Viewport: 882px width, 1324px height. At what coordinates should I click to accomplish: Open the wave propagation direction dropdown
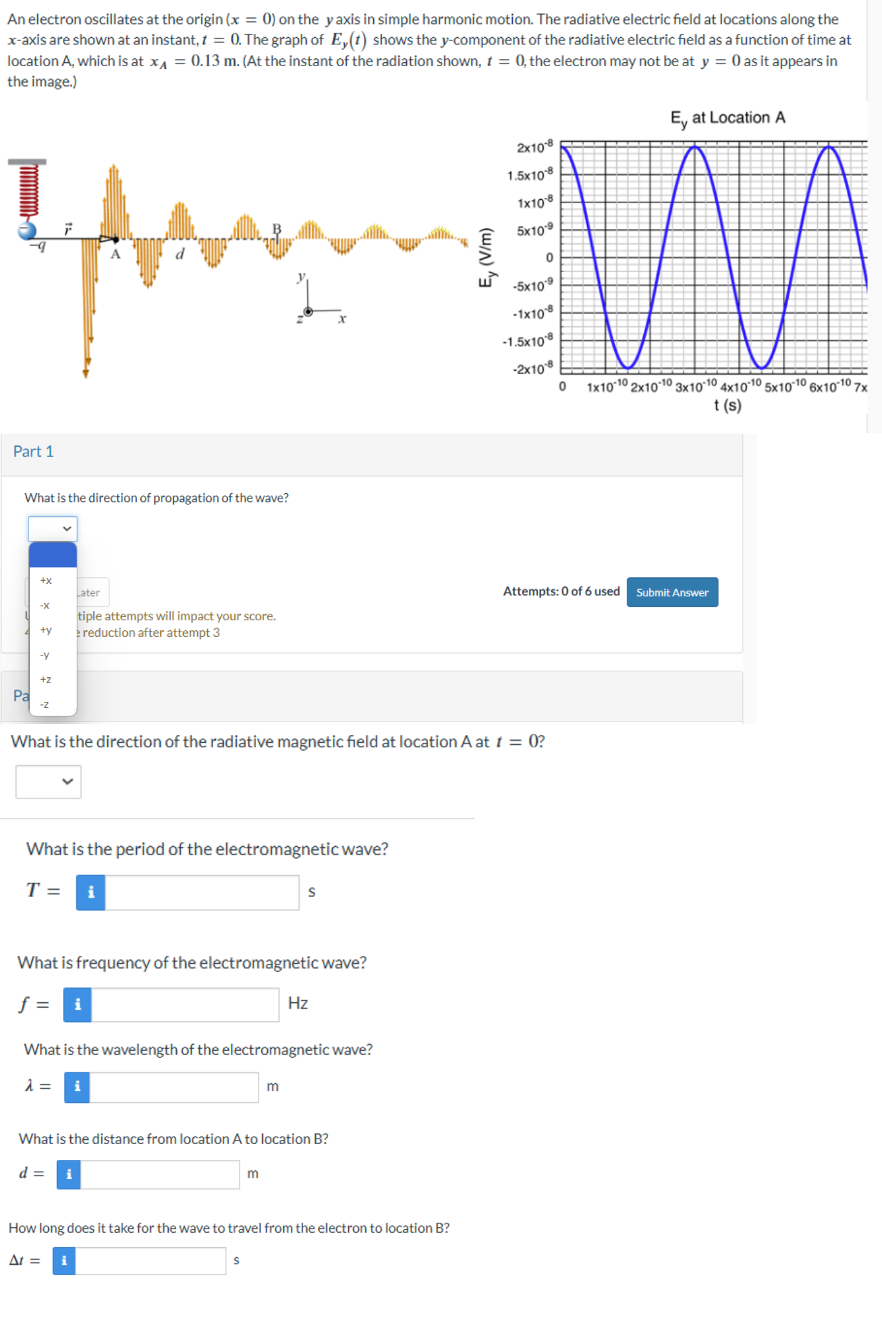coord(52,528)
